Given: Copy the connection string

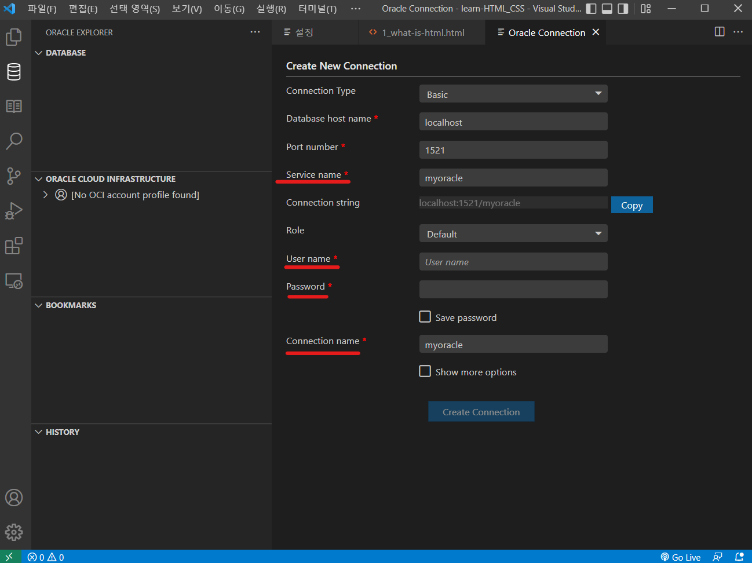Looking at the screenshot, I should tap(631, 205).
